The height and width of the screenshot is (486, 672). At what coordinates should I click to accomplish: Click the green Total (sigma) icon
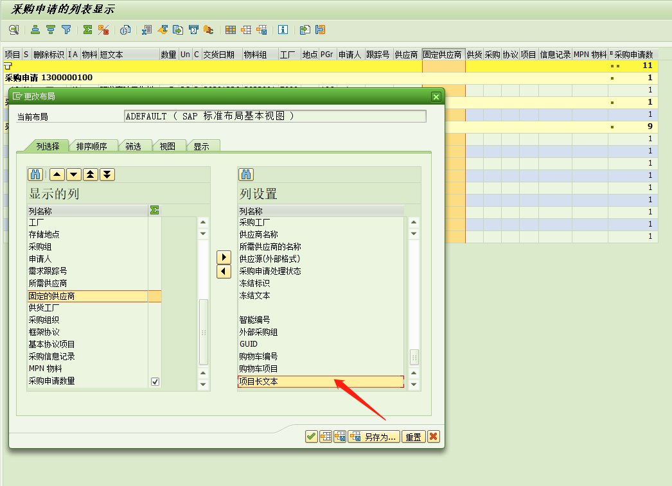coord(87,30)
